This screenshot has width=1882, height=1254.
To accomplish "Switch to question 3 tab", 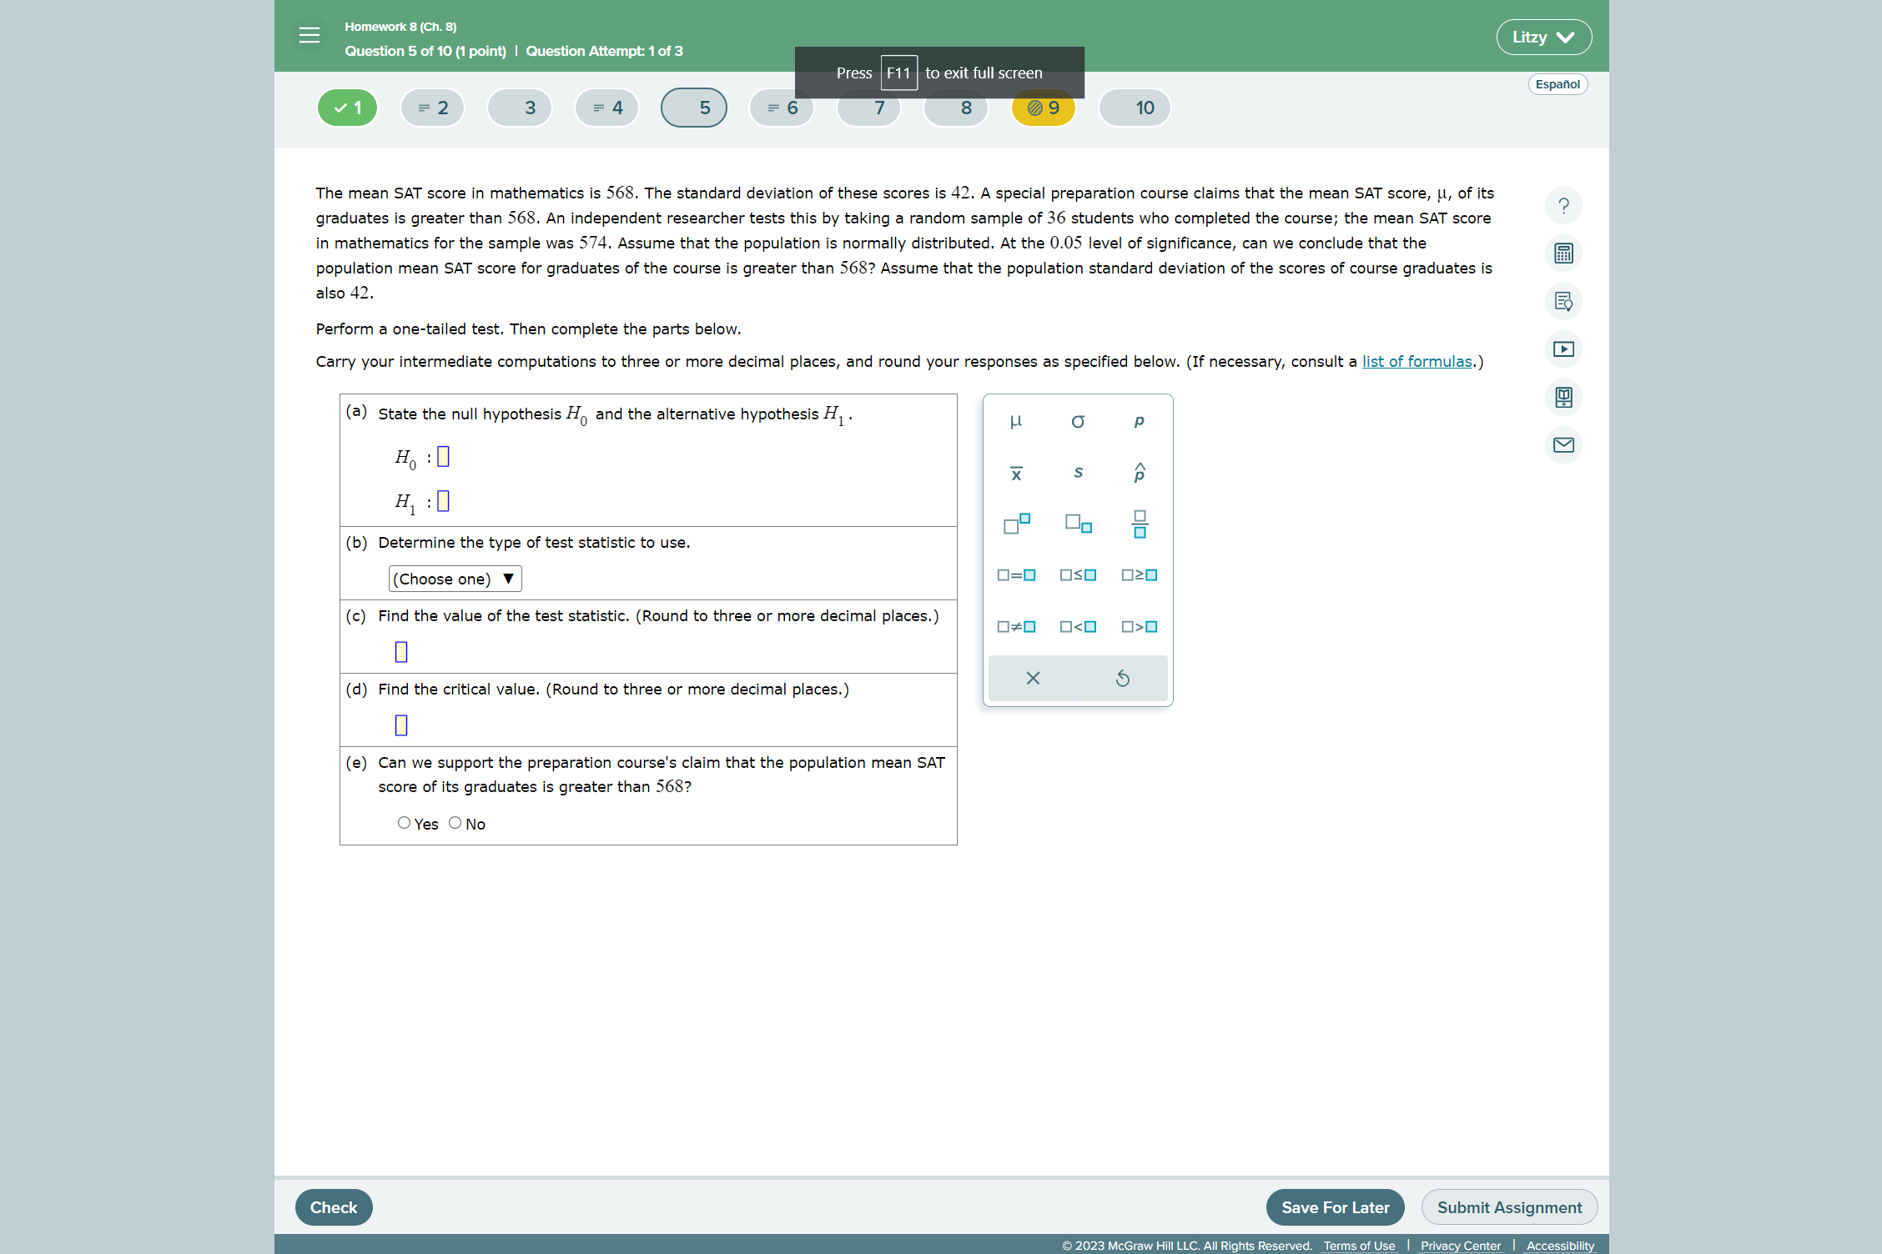I will pyautogui.click(x=520, y=108).
